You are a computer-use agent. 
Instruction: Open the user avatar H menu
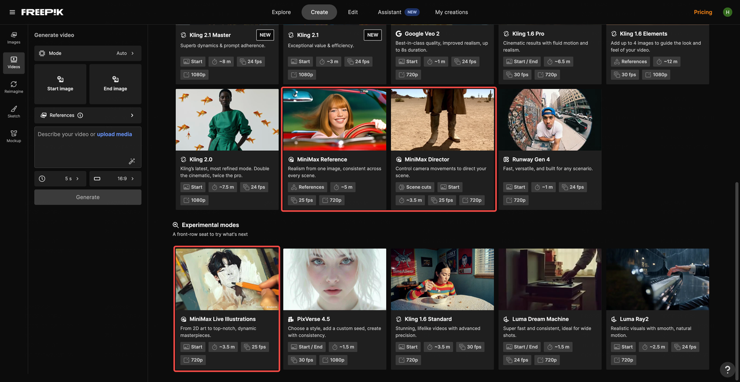point(727,12)
